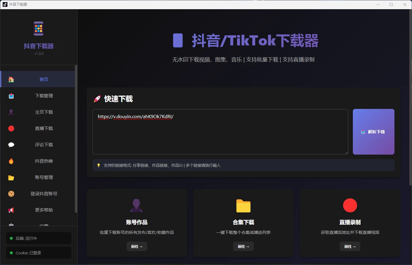Switch to 抖音热榜 page

[38, 161]
